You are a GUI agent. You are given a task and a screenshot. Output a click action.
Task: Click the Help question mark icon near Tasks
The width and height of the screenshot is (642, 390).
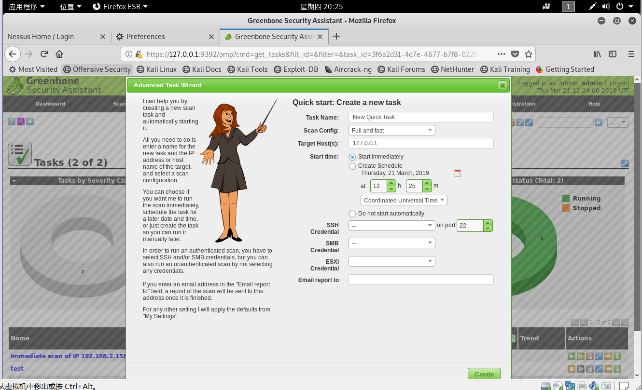(x=11, y=122)
